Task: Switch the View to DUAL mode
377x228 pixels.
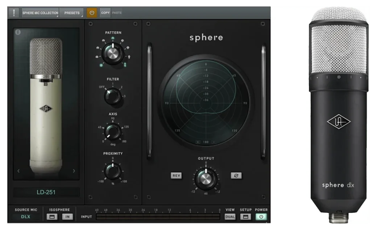Action: tap(230, 217)
